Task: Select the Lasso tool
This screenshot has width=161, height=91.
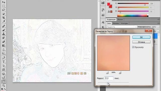Action: click(4, 10)
